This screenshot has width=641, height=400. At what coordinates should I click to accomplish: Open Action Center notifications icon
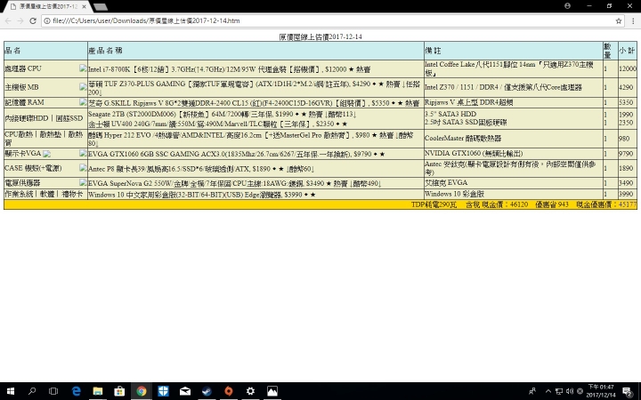pyautogui.click(x=627, y=391)
